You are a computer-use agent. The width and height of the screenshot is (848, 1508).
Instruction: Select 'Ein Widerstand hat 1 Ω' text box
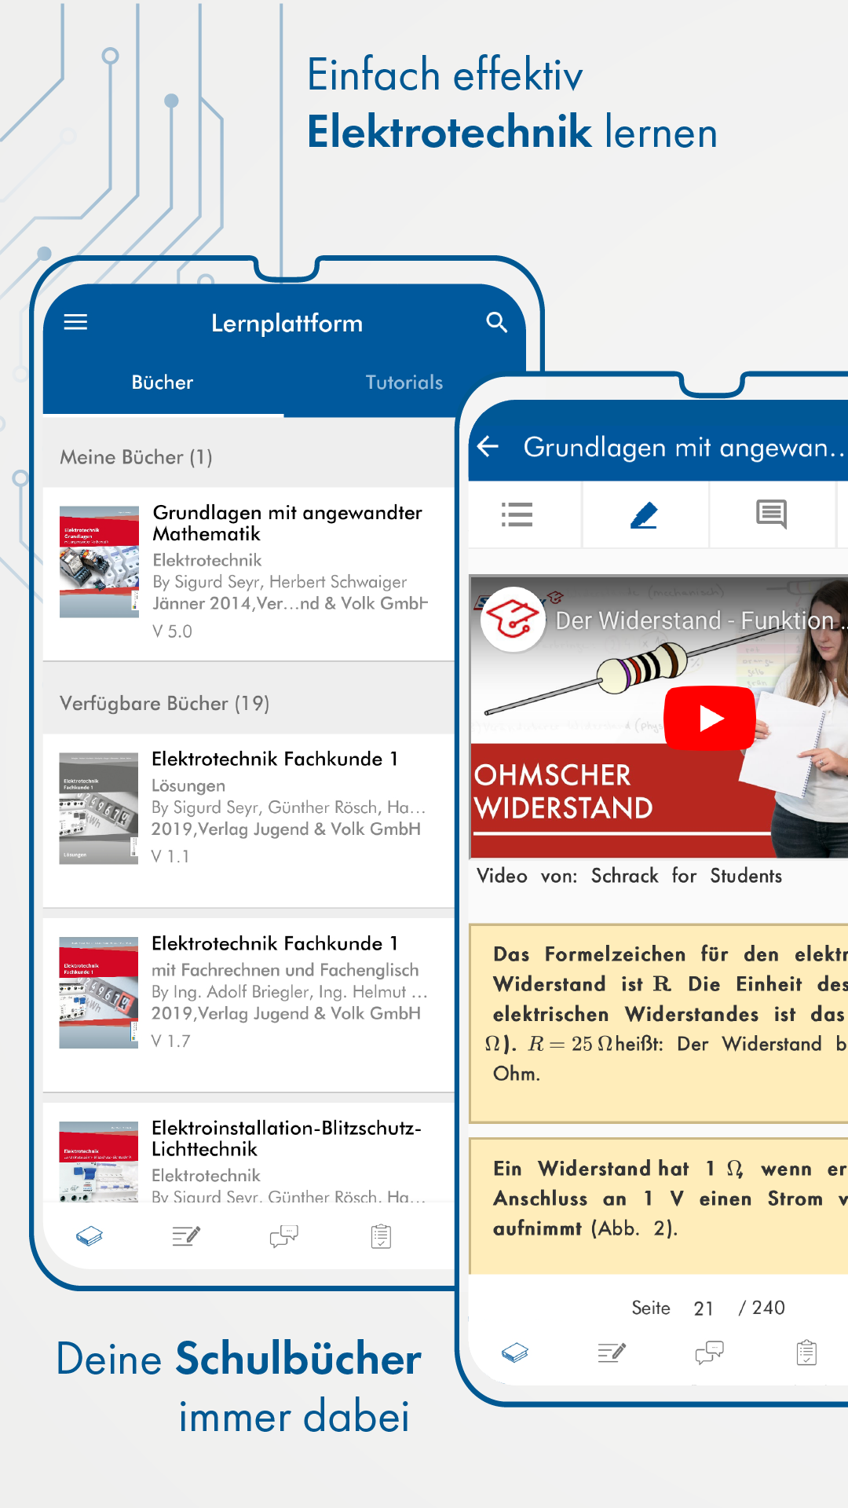coord(659,1206)
